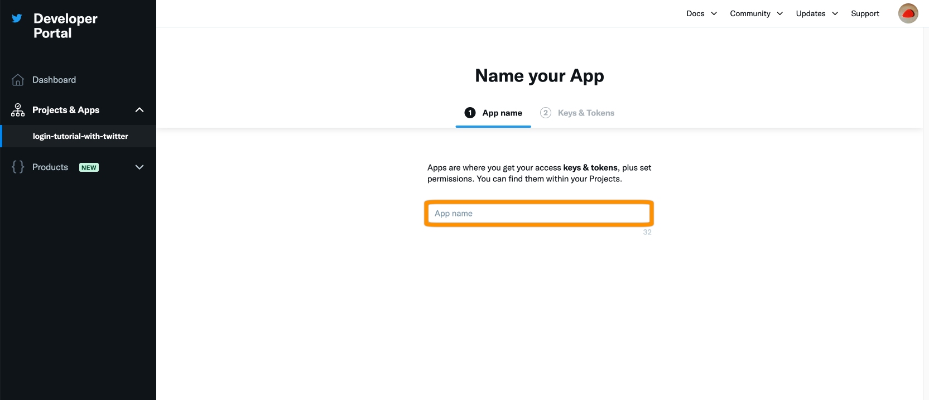
Task: Switch to Keys & Tokens step
Action: click(586, 113)
